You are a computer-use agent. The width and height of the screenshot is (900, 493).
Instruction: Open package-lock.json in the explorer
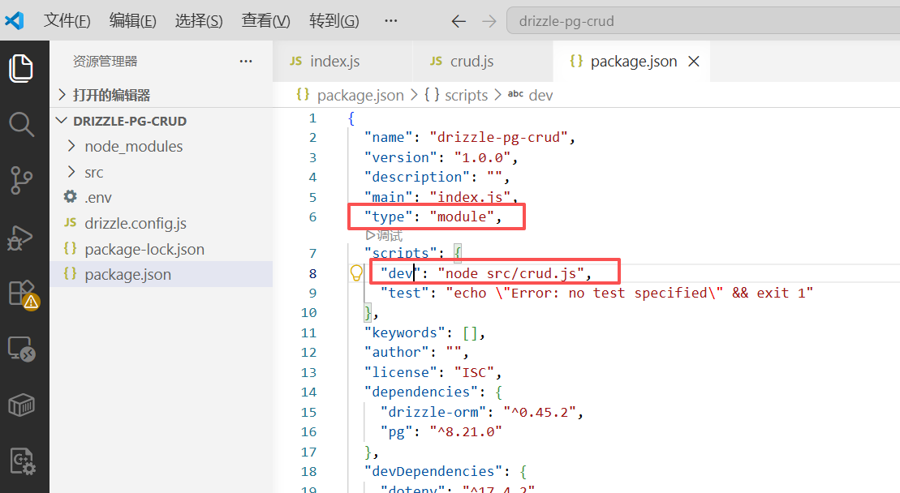161,250
